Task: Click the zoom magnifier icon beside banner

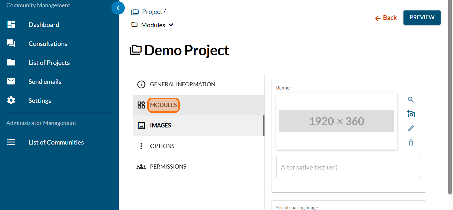Action: point(411,100)
